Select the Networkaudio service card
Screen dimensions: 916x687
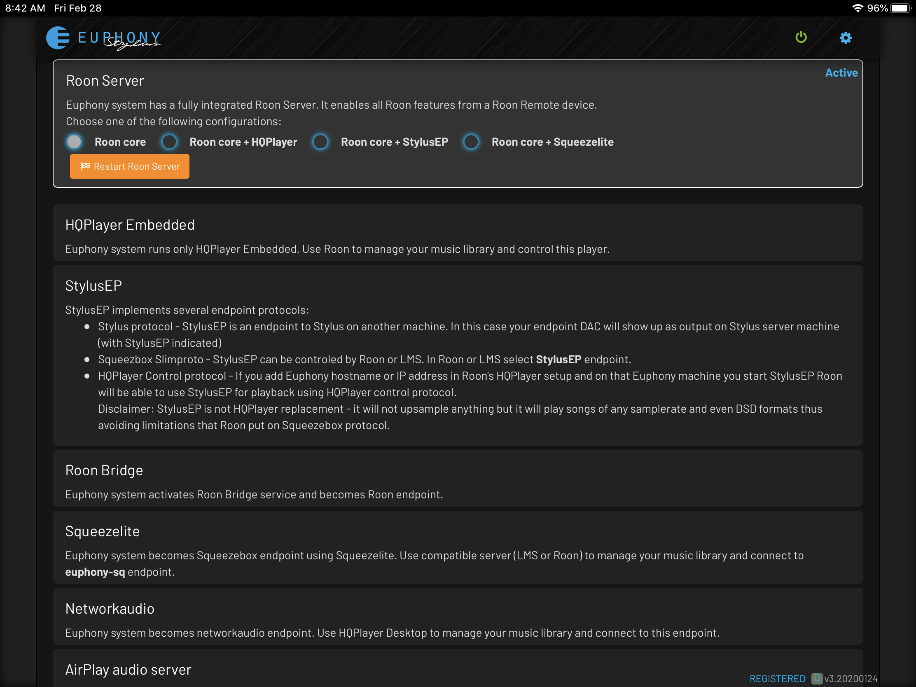[458, 617]
